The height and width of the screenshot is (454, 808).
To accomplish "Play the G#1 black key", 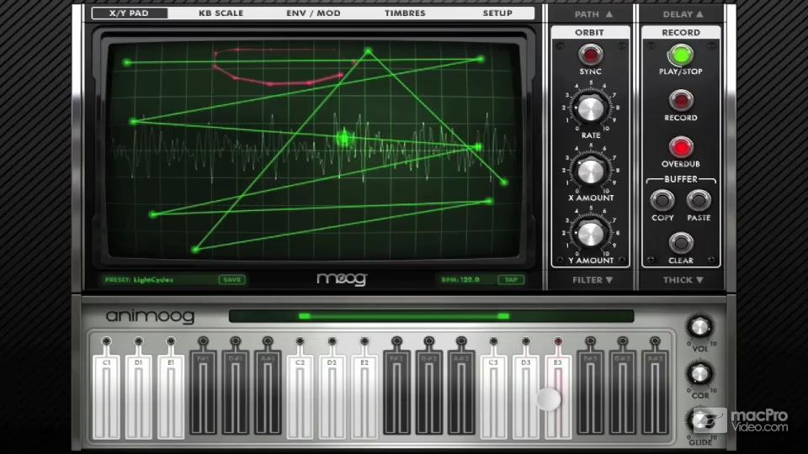I will (236, 393).
